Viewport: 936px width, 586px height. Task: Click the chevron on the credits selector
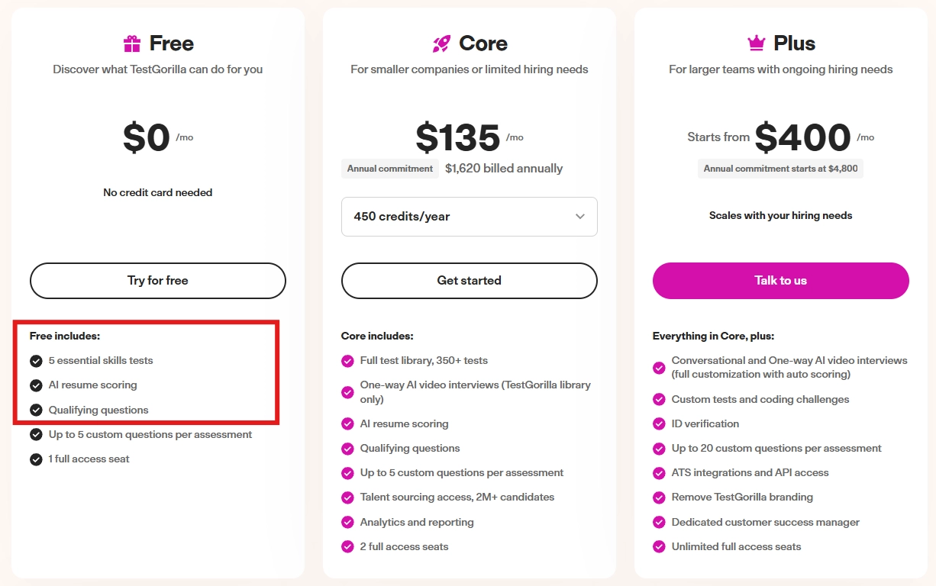pyautogui.click(x=579, y=217)
